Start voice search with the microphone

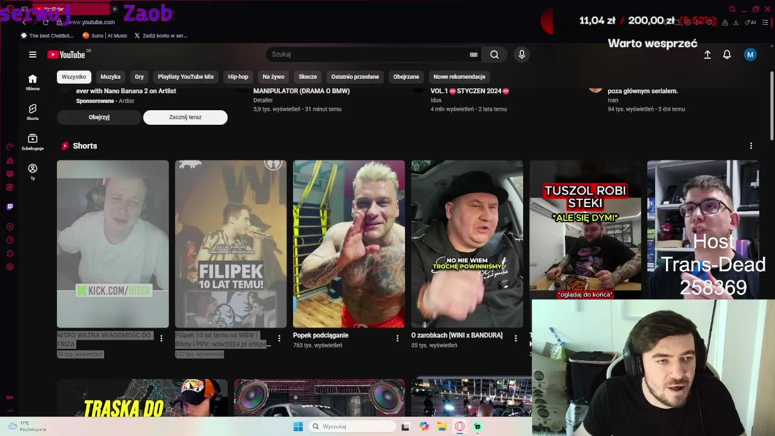pos(522,54)
